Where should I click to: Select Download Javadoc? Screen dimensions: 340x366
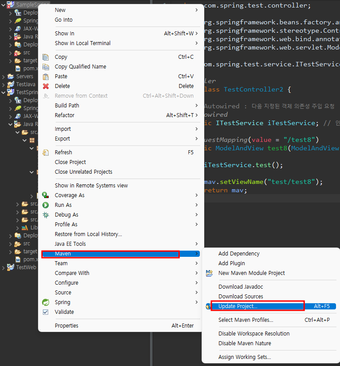(x=271, y=287)
